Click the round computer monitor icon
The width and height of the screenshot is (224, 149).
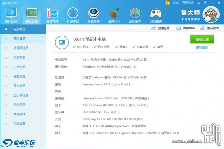(x=62, y=42)
